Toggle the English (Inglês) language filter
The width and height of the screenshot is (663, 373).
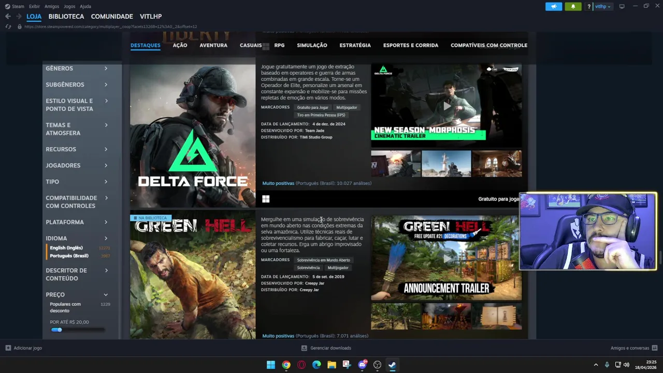click(66, 248)
